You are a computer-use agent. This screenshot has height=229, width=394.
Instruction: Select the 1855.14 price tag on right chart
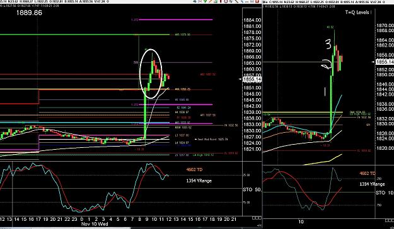point(385,62)
